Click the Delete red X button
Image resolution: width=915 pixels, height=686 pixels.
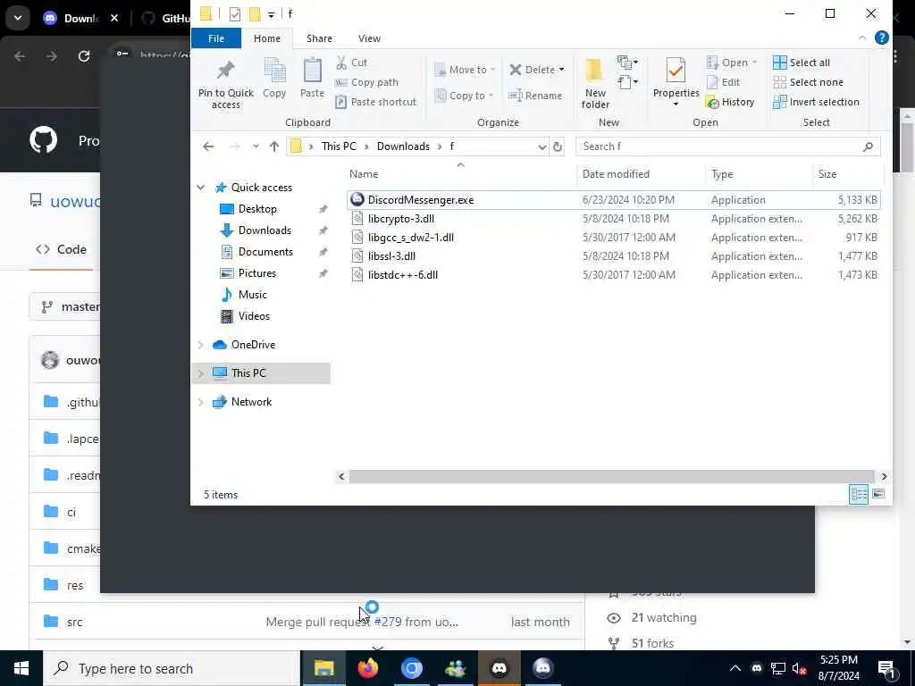[532, 70]
